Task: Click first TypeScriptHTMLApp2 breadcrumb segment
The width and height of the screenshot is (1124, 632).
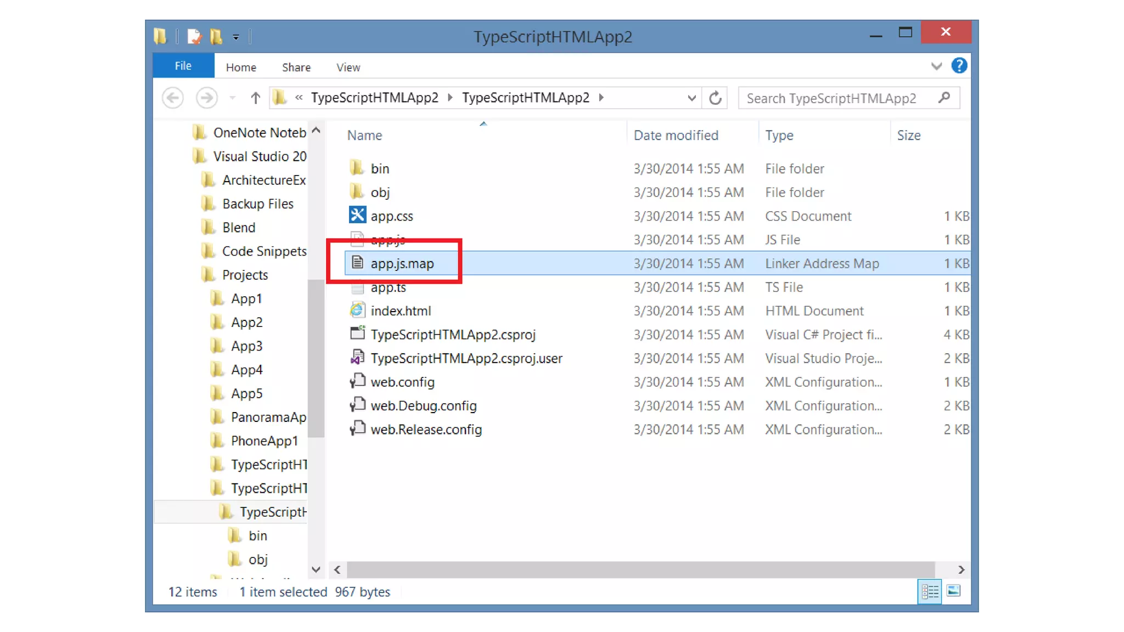Action: click(374, 98)
